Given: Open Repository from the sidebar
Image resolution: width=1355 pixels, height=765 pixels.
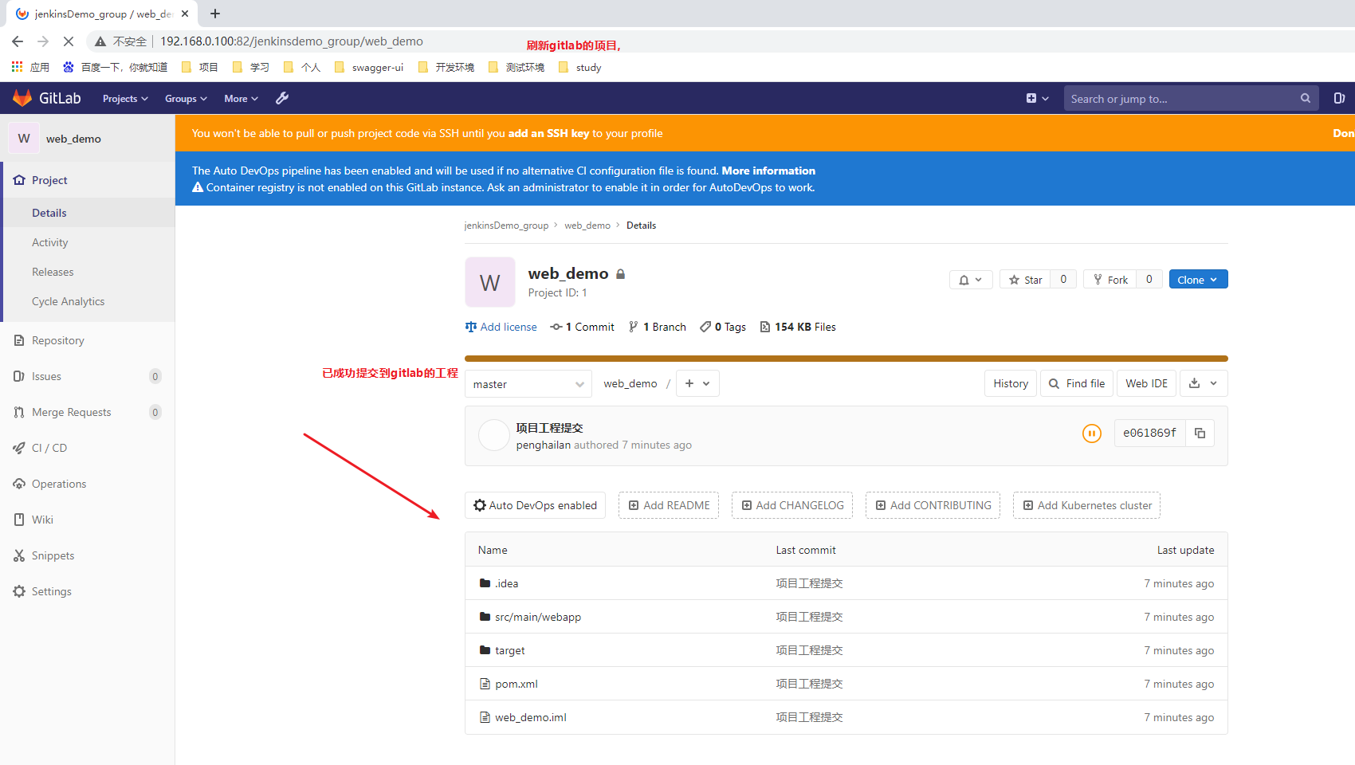Looking at the screenshot, I should [x=58, y=340].
